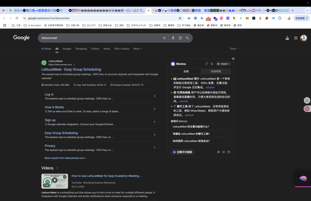
Task: Expand the Privacy sitelink chevron
Action: [x=155, y=147]
